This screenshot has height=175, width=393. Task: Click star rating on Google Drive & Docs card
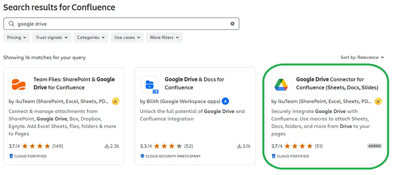[167, 146]
